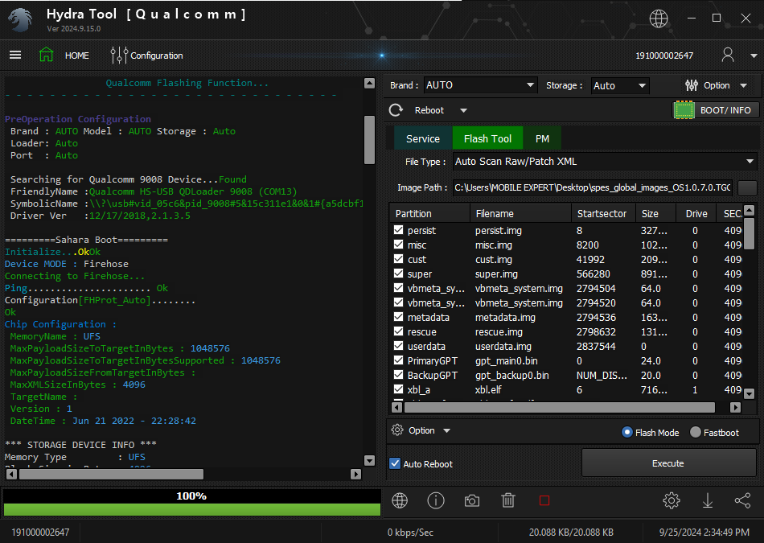Expand the Brand AUTO dropdown

click(480, 85)
